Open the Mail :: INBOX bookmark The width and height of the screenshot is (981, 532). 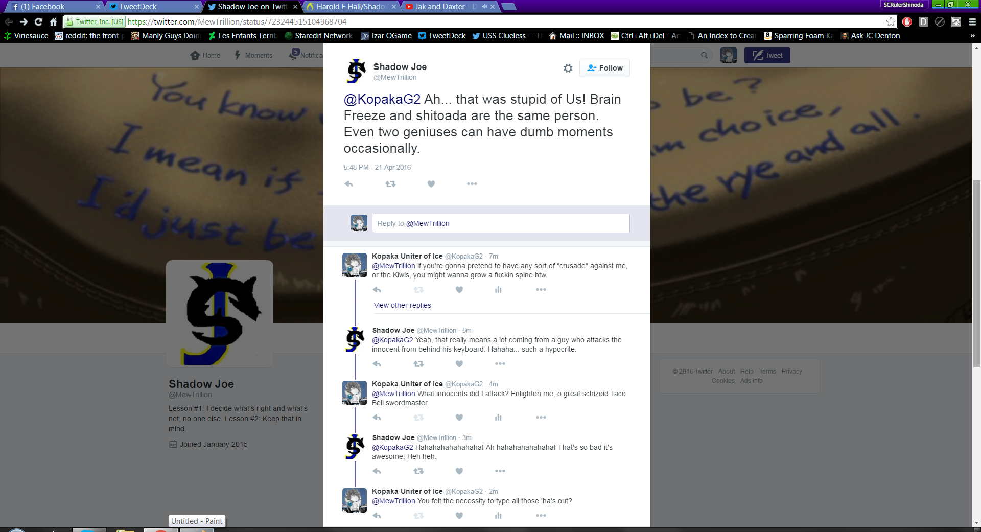[x=576, y=36]
